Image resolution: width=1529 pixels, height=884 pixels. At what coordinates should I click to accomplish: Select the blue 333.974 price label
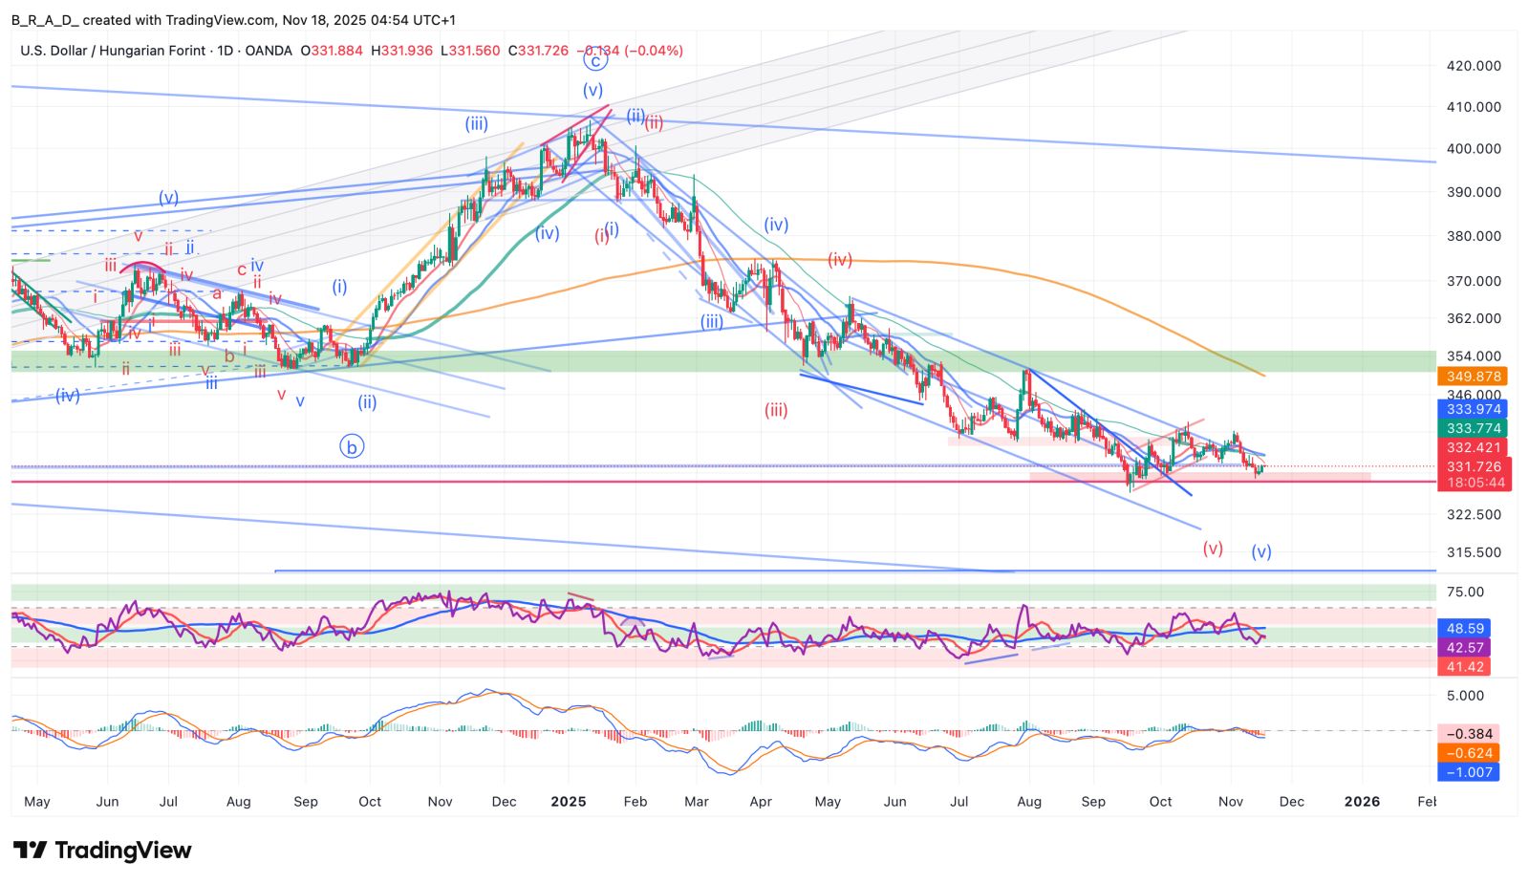click(1473, 409)
